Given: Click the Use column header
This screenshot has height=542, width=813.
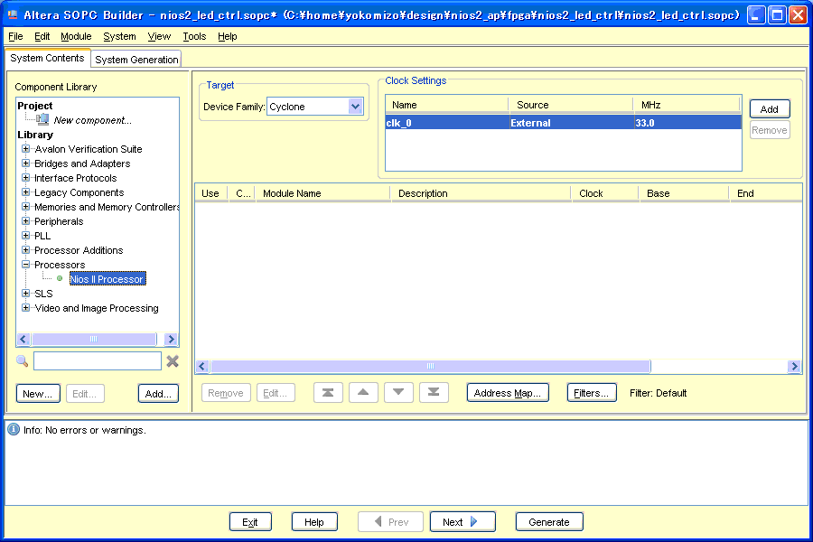Looking at the screenshot, I should [210, 193].
